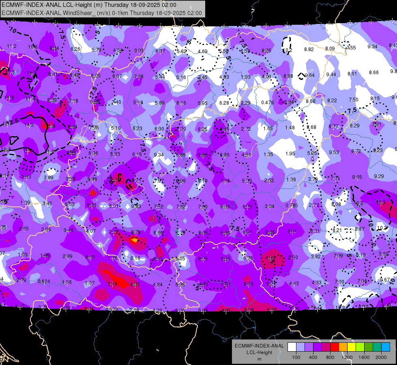
Task: Click the 12.5 contour line label
Action: (13, 122)
